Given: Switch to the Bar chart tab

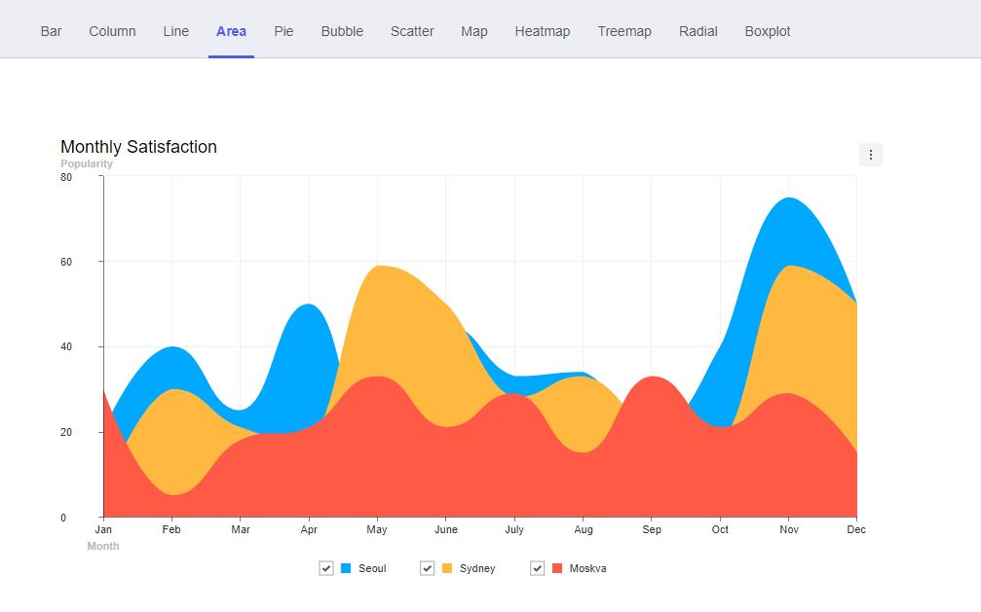Looking at the screenshot, I should click(52, 31).
